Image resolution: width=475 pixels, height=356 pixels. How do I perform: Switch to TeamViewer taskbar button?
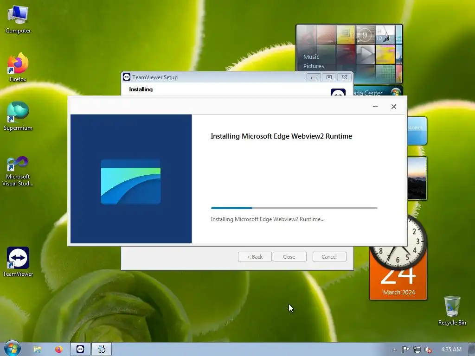point(80,350)
